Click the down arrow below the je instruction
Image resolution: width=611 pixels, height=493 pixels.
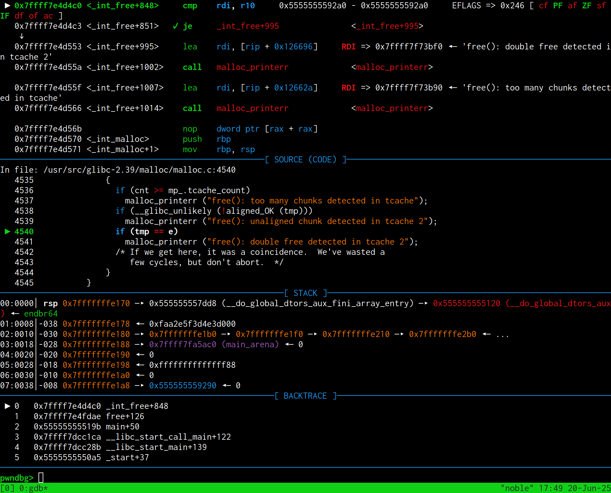(21, 36)
